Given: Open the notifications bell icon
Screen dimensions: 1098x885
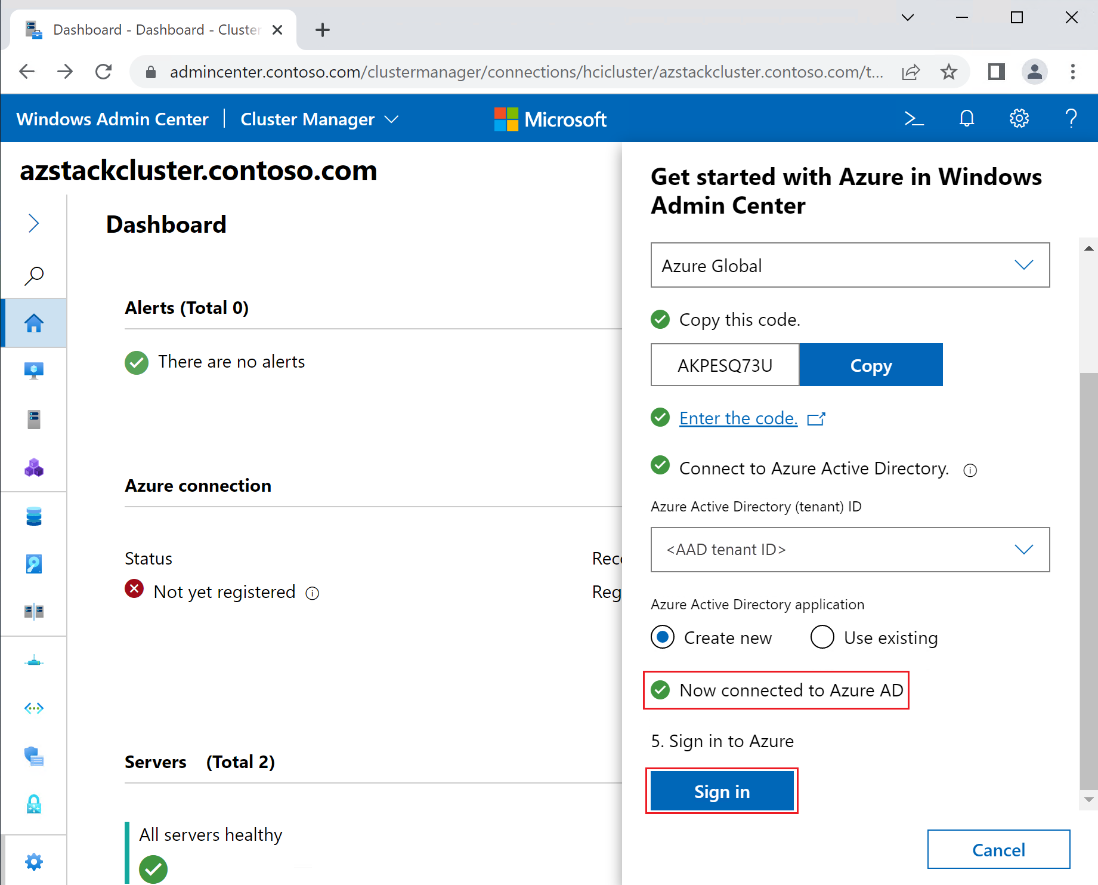Looking at the screenshot, I should [967, 119].
